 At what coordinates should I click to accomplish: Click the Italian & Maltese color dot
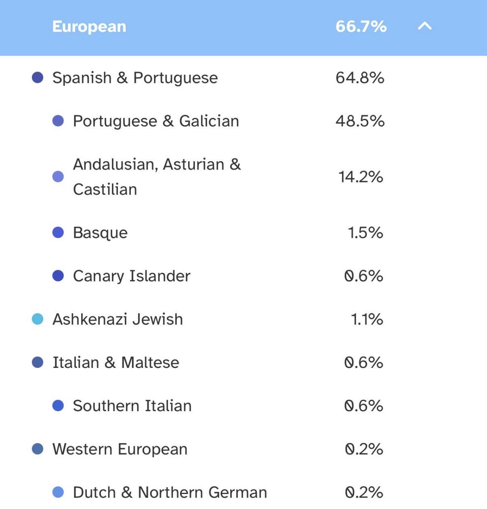(x=38, y=362)
